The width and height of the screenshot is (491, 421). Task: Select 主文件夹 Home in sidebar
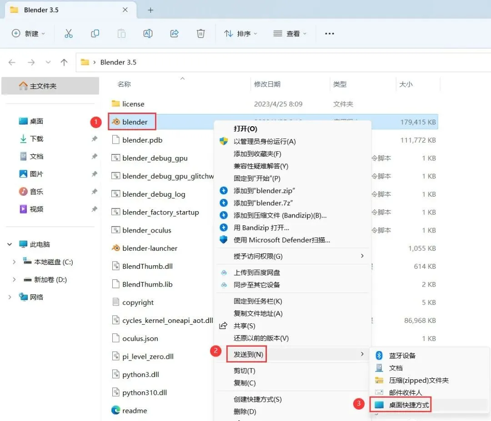coord(50,86)
